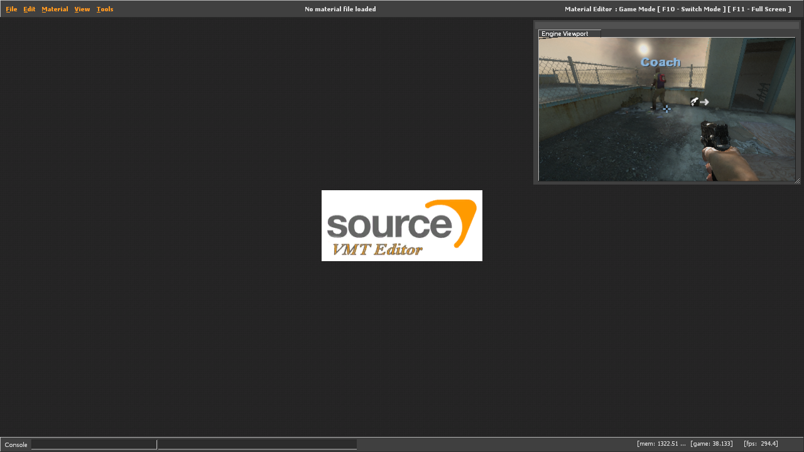804x452 pixels.
Task: Click the second console input field
Action: pyautogui.click(x=257, y=444)
